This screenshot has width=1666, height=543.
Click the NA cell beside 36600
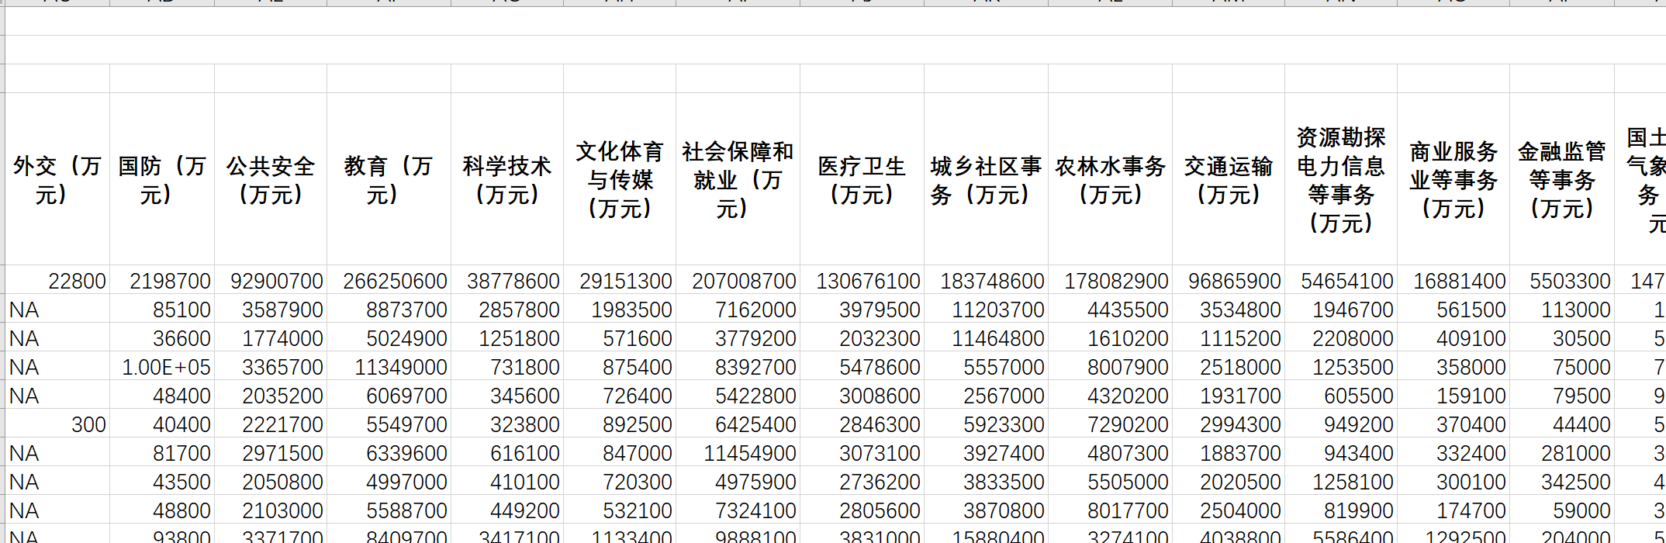click(57, 337)
